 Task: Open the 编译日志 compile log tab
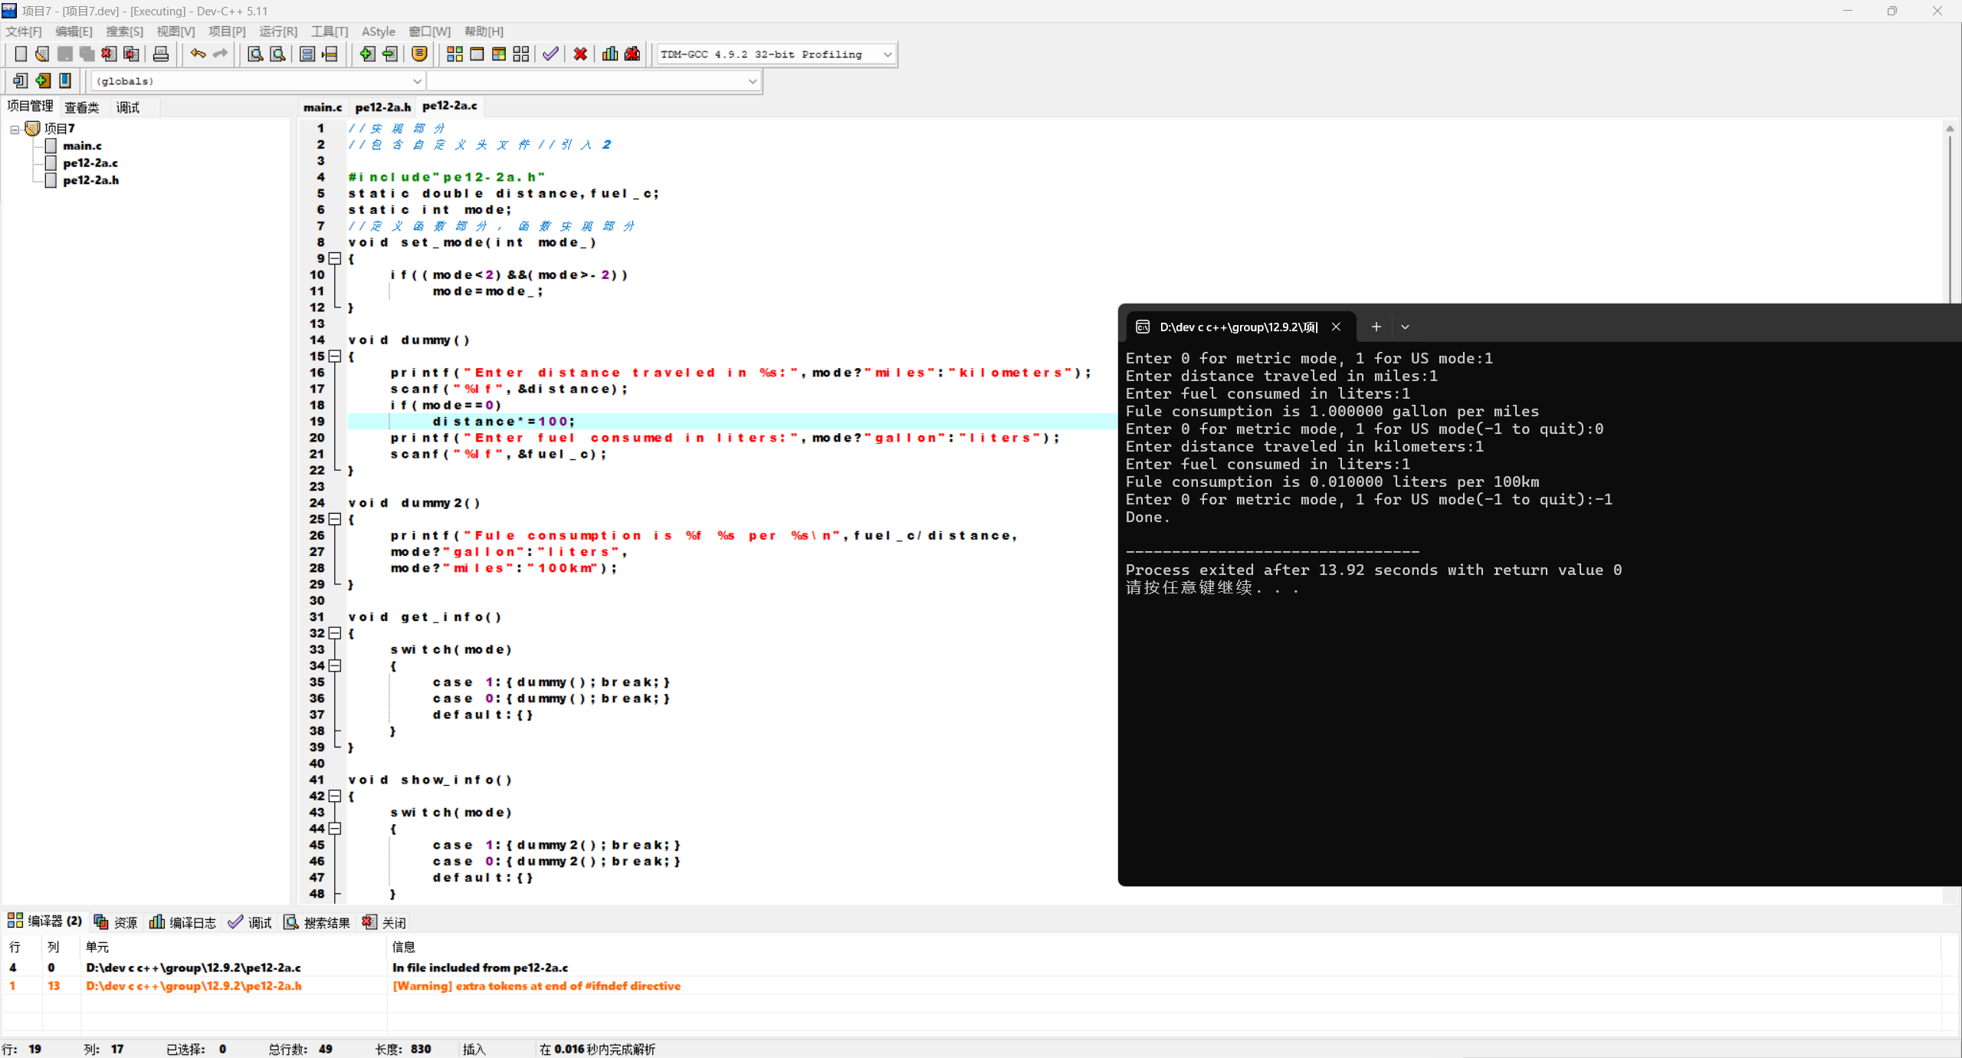tap(183, 922)
